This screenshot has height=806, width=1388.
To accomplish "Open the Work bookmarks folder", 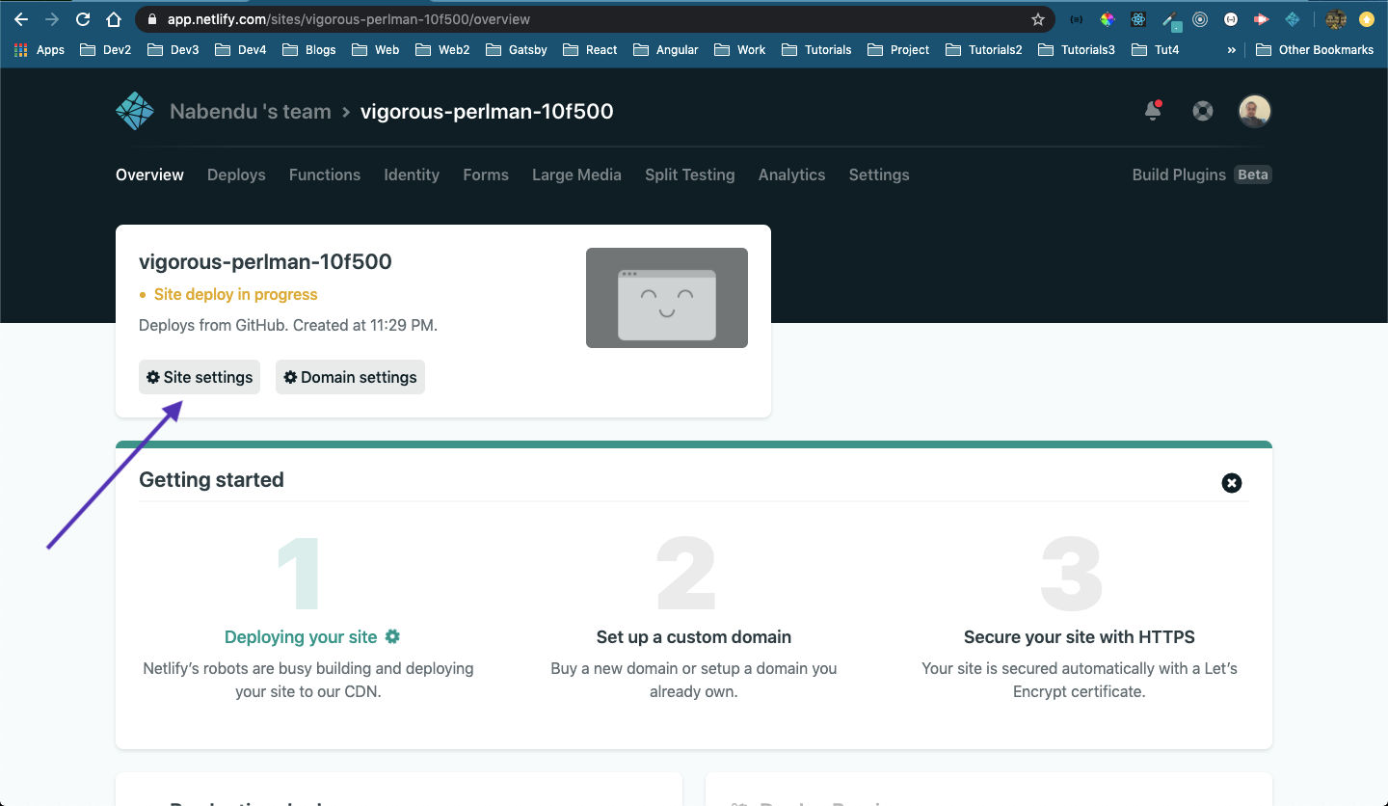I will point(739,49).
